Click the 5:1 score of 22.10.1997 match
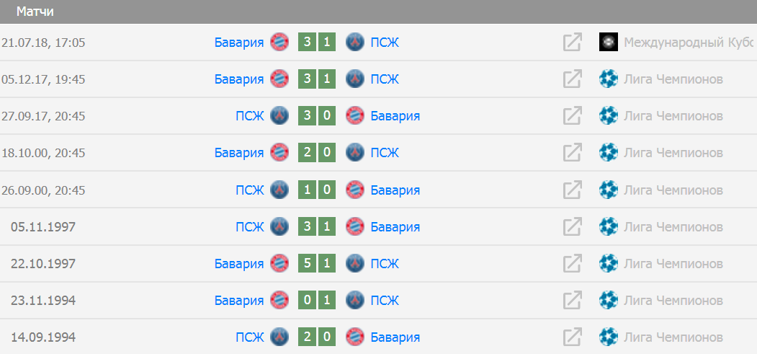Image resolution: width=757 pixels, height=354 pixels. (317, 263)
